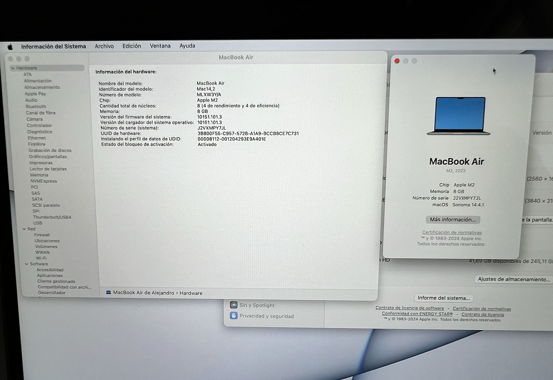553x380 pixels.
Task: Close the About This Mac window
Action: click(x=397, y=61)
